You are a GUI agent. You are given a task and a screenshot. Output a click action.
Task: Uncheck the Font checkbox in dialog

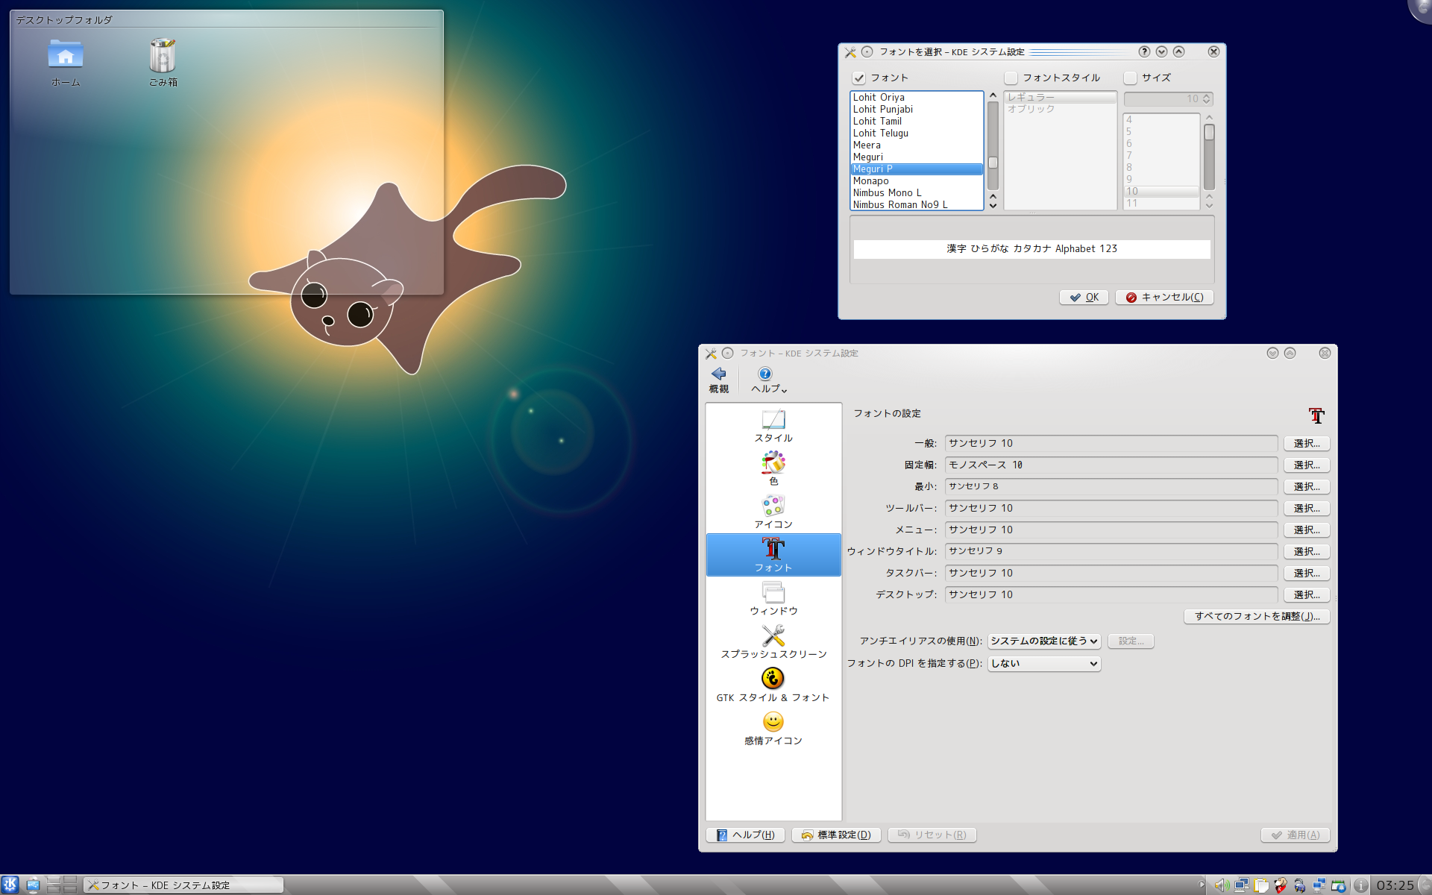tap(859, 78)
